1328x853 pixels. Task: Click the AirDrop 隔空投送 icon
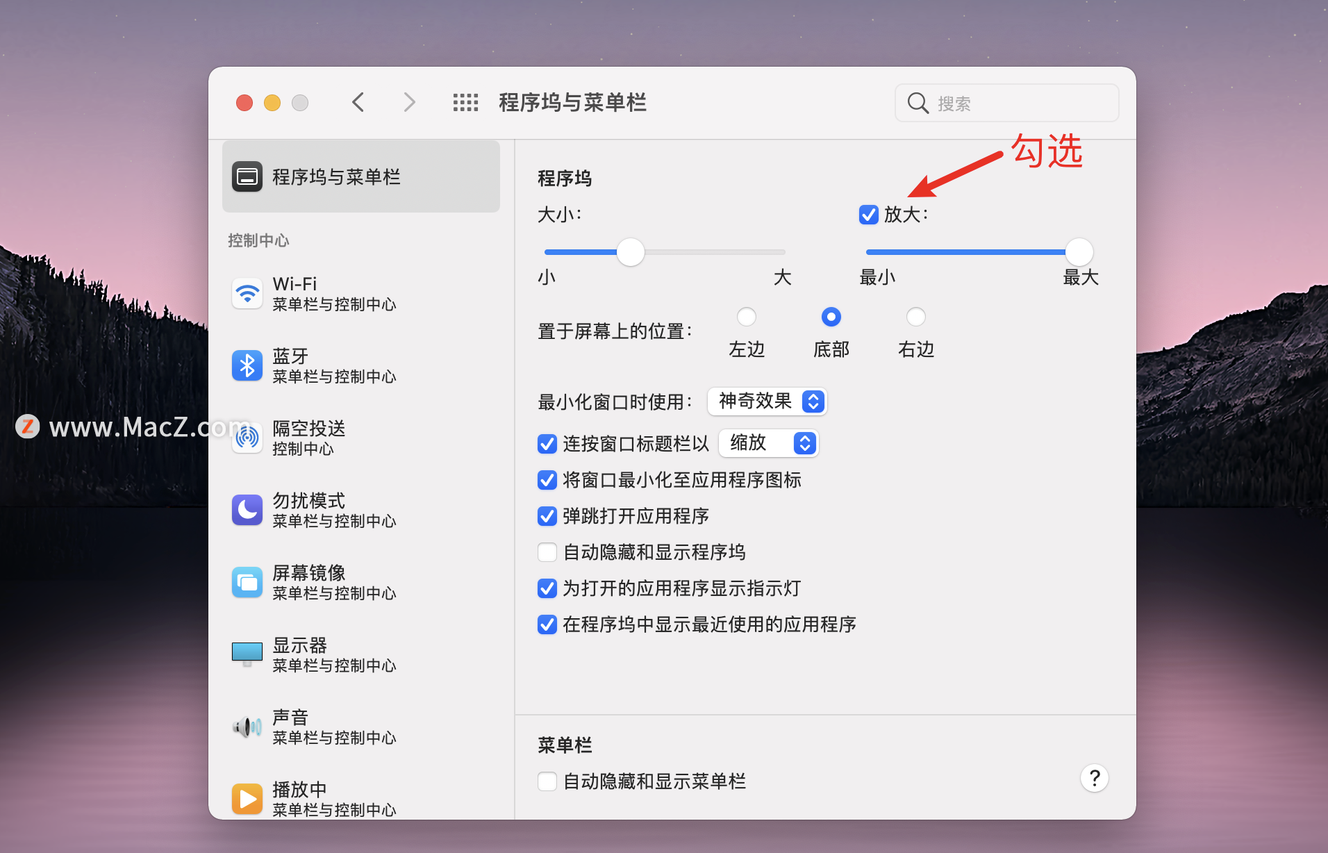coord(247,438)
